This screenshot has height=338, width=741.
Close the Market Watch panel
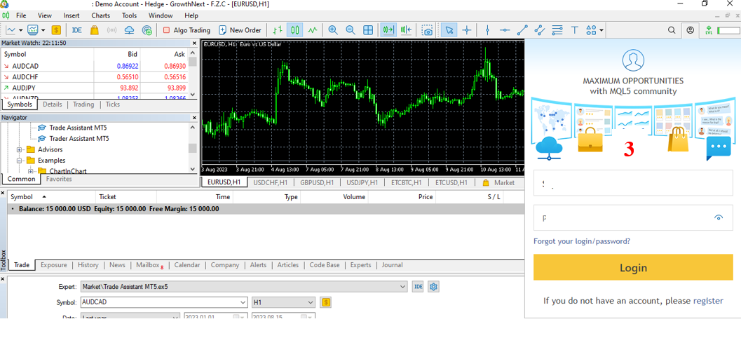click(x=193, y=43)
